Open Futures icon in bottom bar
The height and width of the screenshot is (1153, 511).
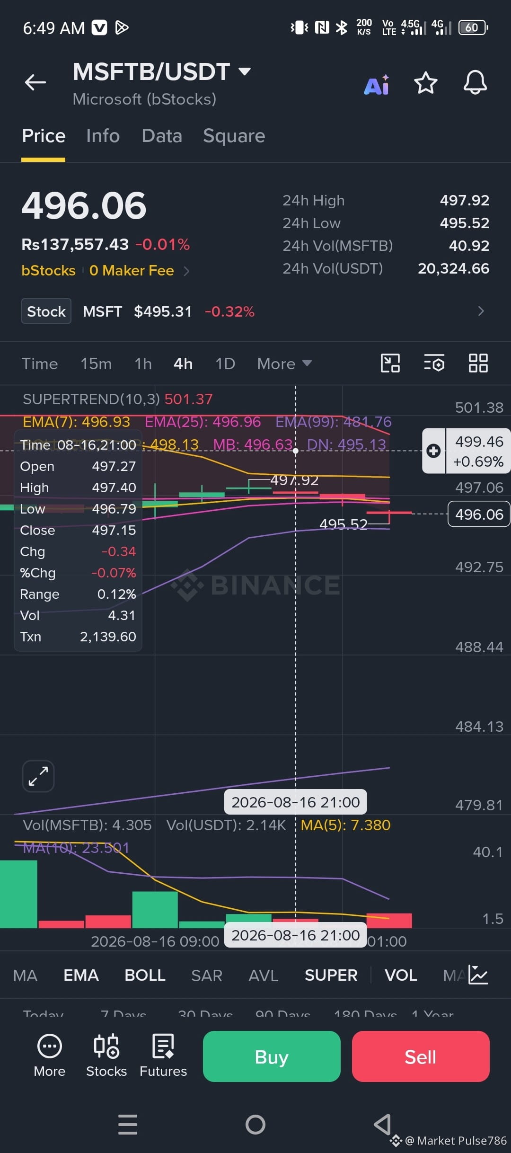point(163,1056)
